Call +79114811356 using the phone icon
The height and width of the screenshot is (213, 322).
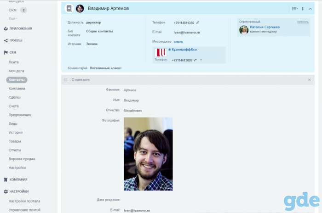[197, 22]
